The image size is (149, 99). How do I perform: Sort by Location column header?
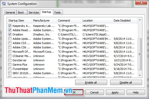97,21
